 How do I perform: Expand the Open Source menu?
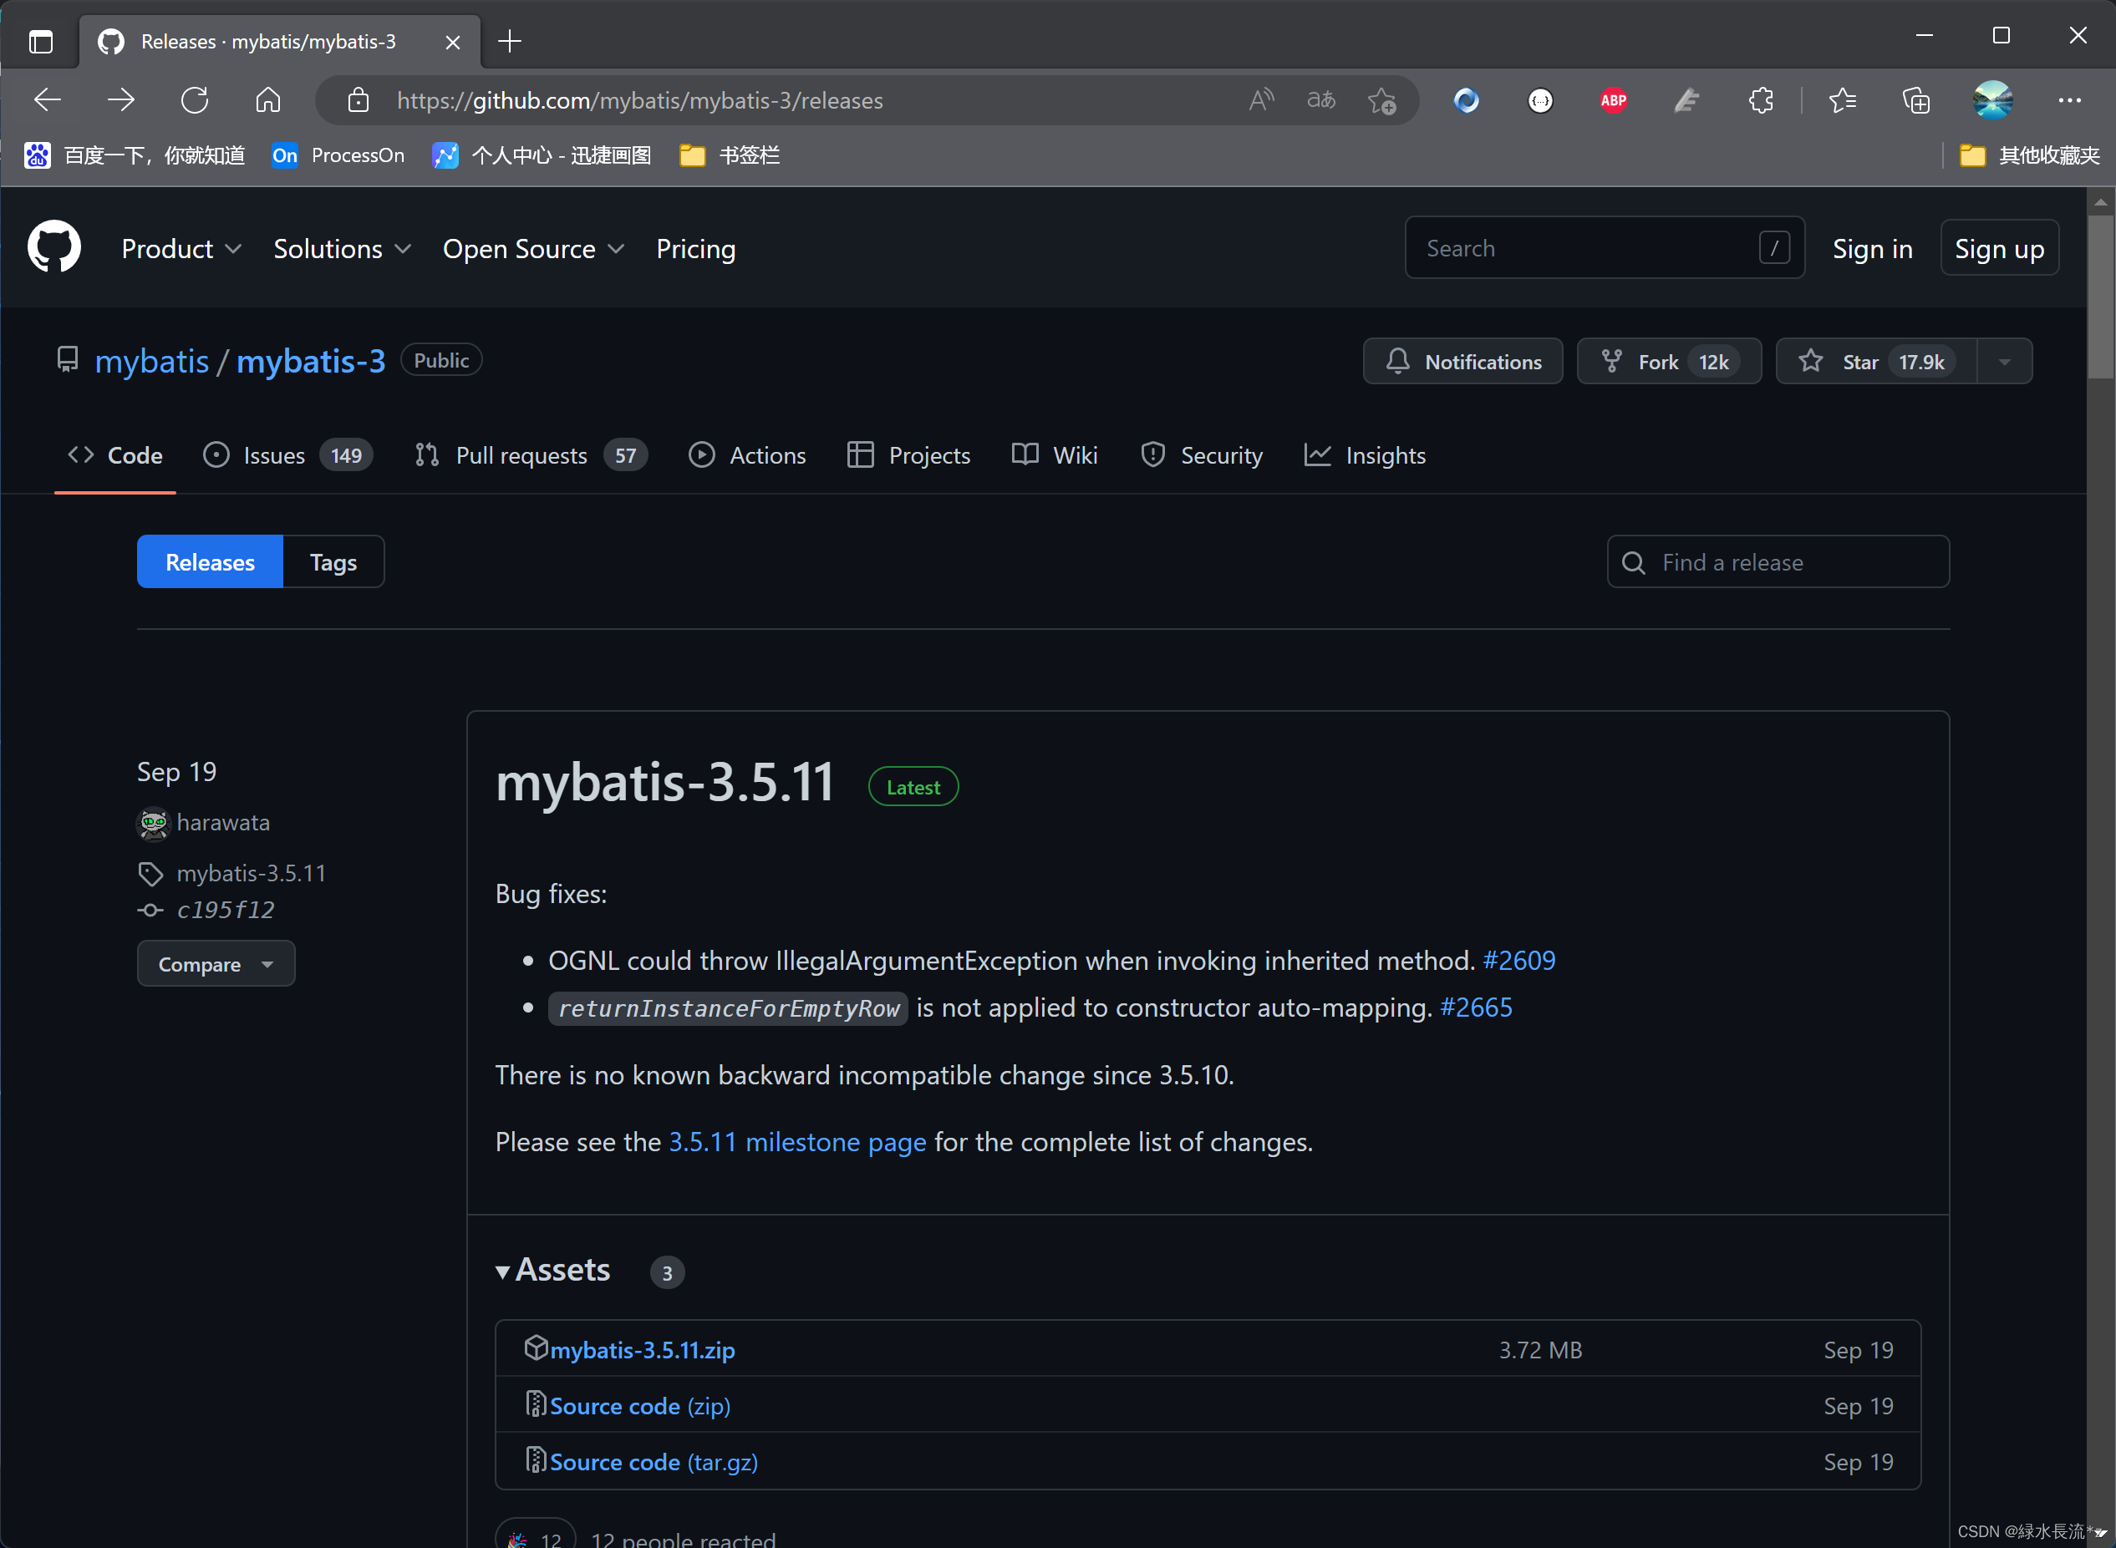pos(533,249)
